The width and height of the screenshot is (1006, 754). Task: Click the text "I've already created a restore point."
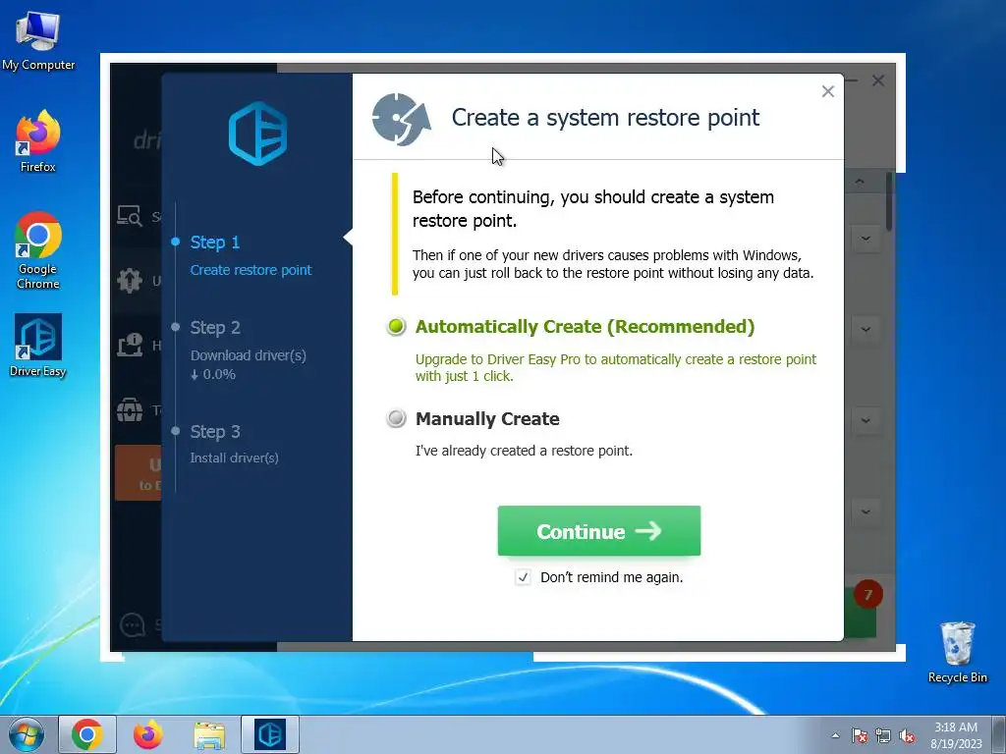coord(524,451)
